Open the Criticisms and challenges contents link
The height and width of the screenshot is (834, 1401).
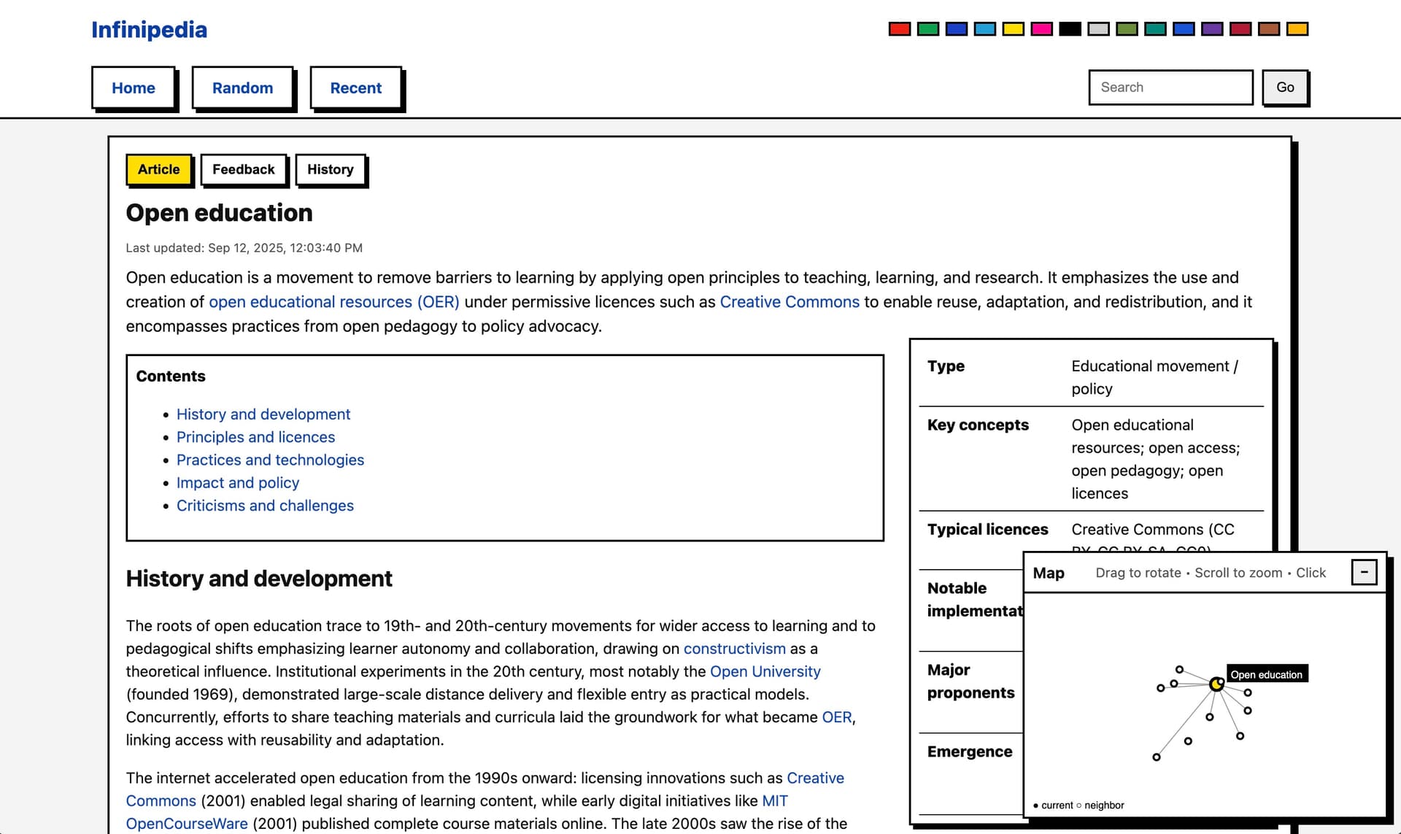[265, 506]
